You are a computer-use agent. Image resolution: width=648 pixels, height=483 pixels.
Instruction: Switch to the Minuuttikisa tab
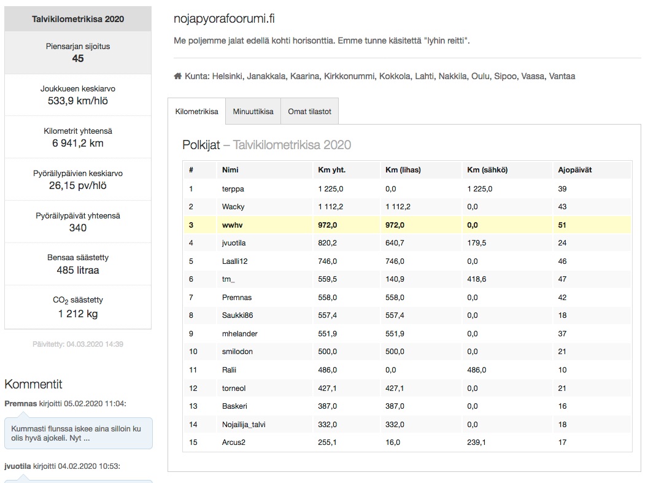pyautogui.click(x=253, y=112)
